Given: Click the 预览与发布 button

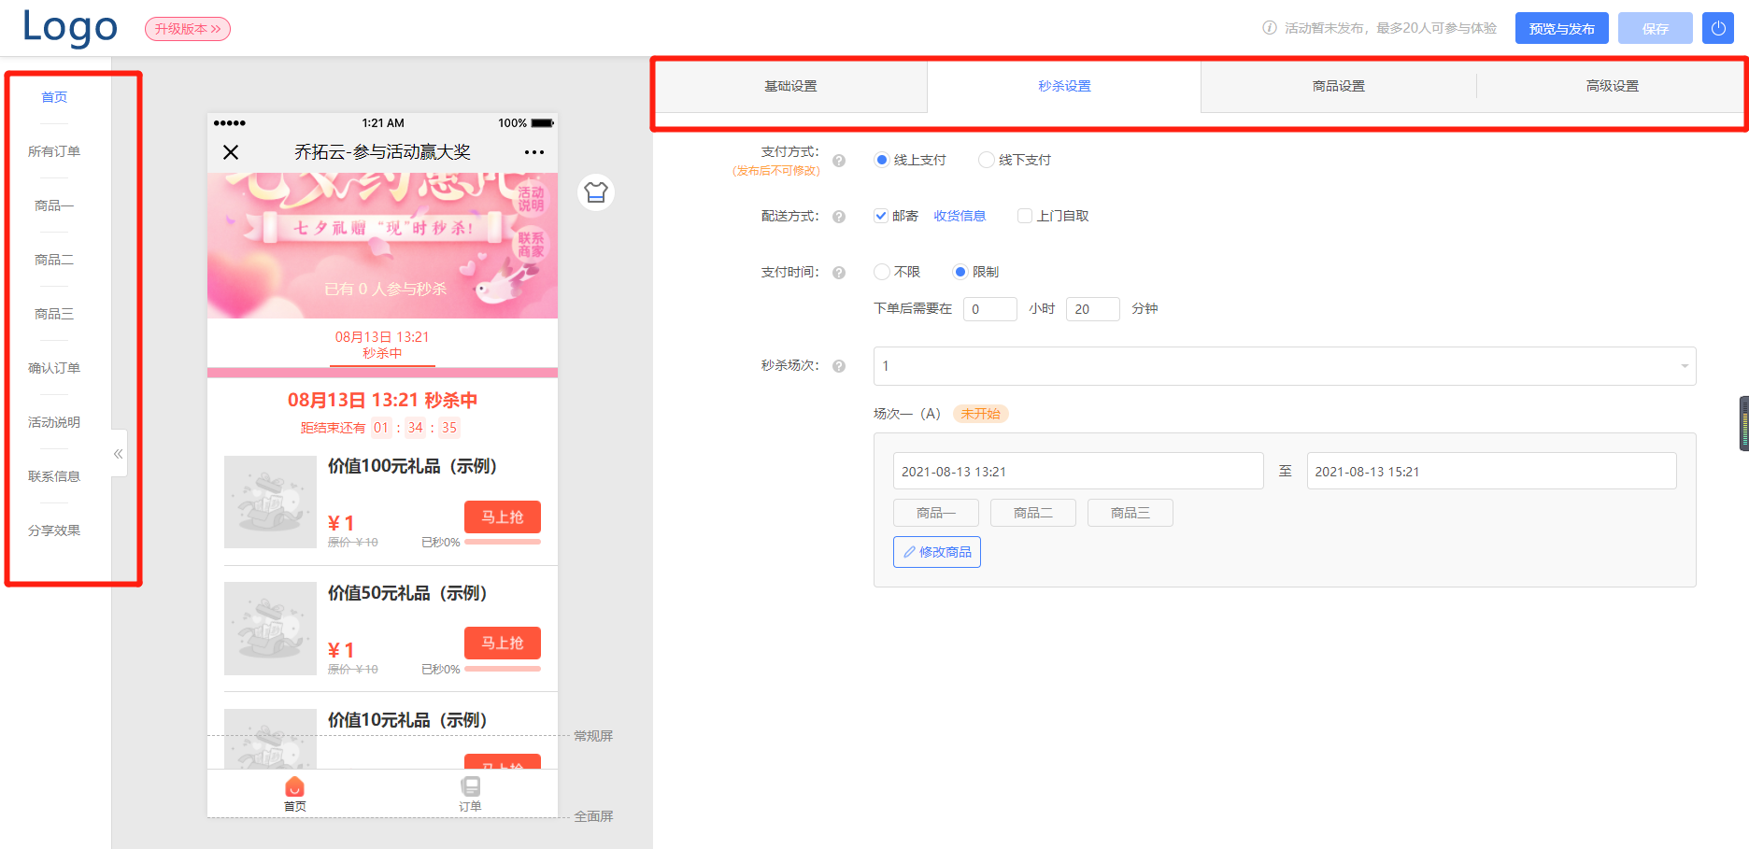Looking at the screenshot, I should [x=1560, y=27].
